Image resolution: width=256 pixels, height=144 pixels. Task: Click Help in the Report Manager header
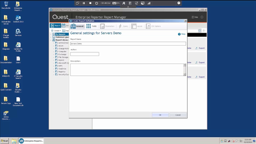(x=195, y=17)
